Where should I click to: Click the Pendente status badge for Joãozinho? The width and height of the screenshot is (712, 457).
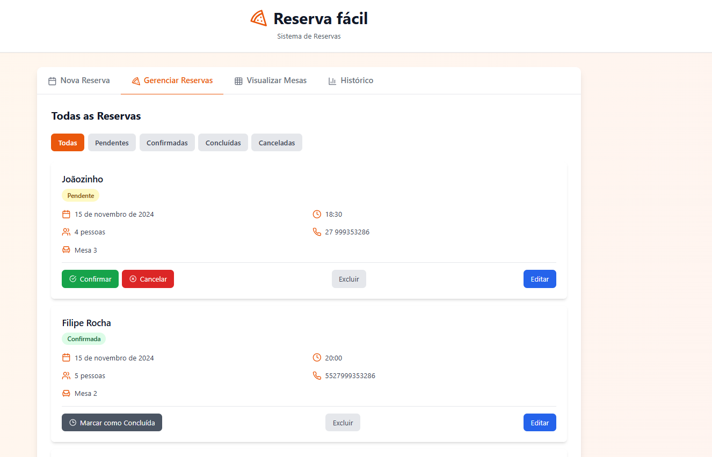[81, 196]
